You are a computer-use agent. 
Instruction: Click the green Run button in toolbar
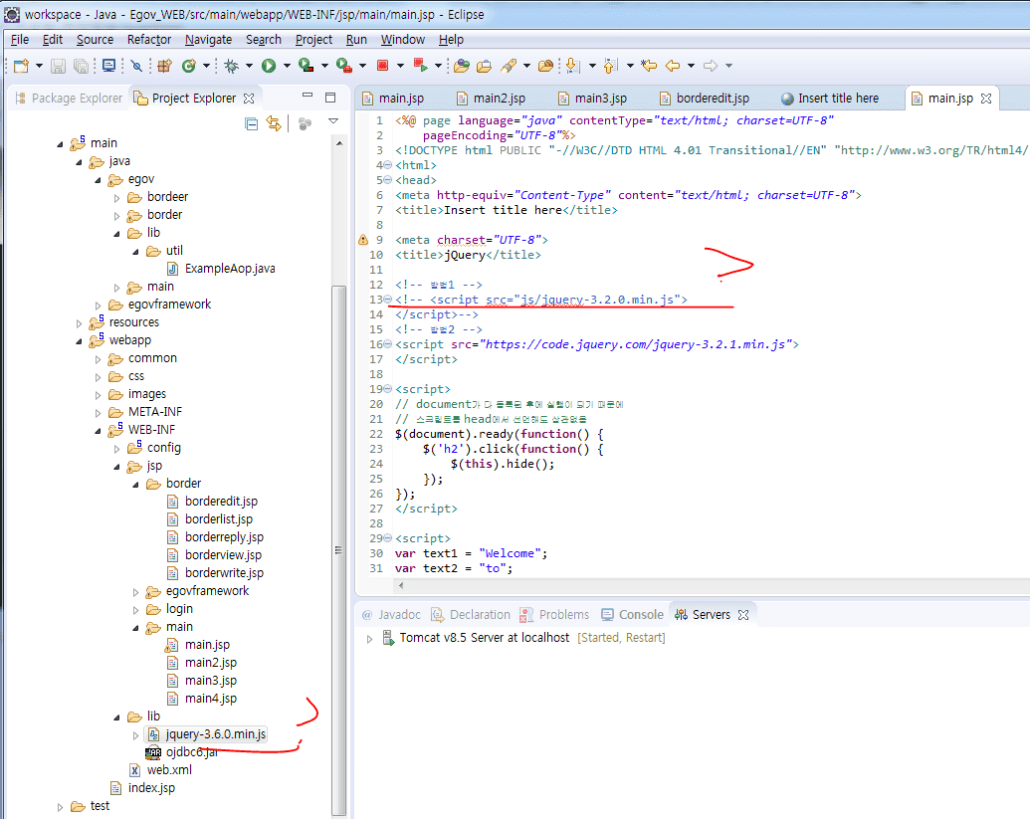tap(268, 66)
